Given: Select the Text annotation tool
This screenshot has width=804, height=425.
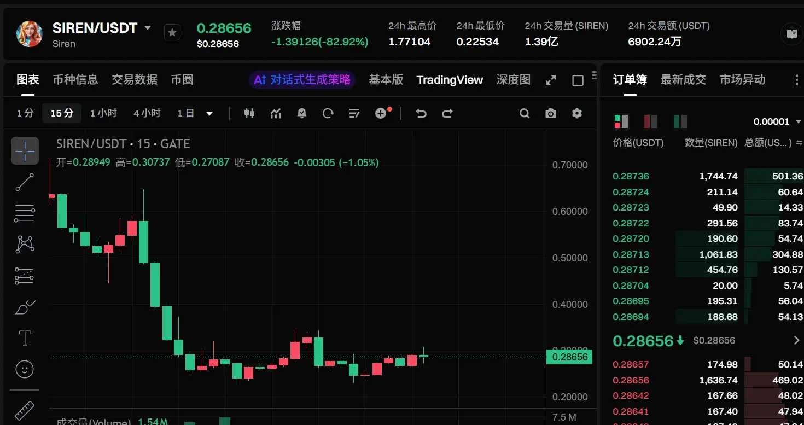Looking at the screenshot, I should tap(25, 338).
